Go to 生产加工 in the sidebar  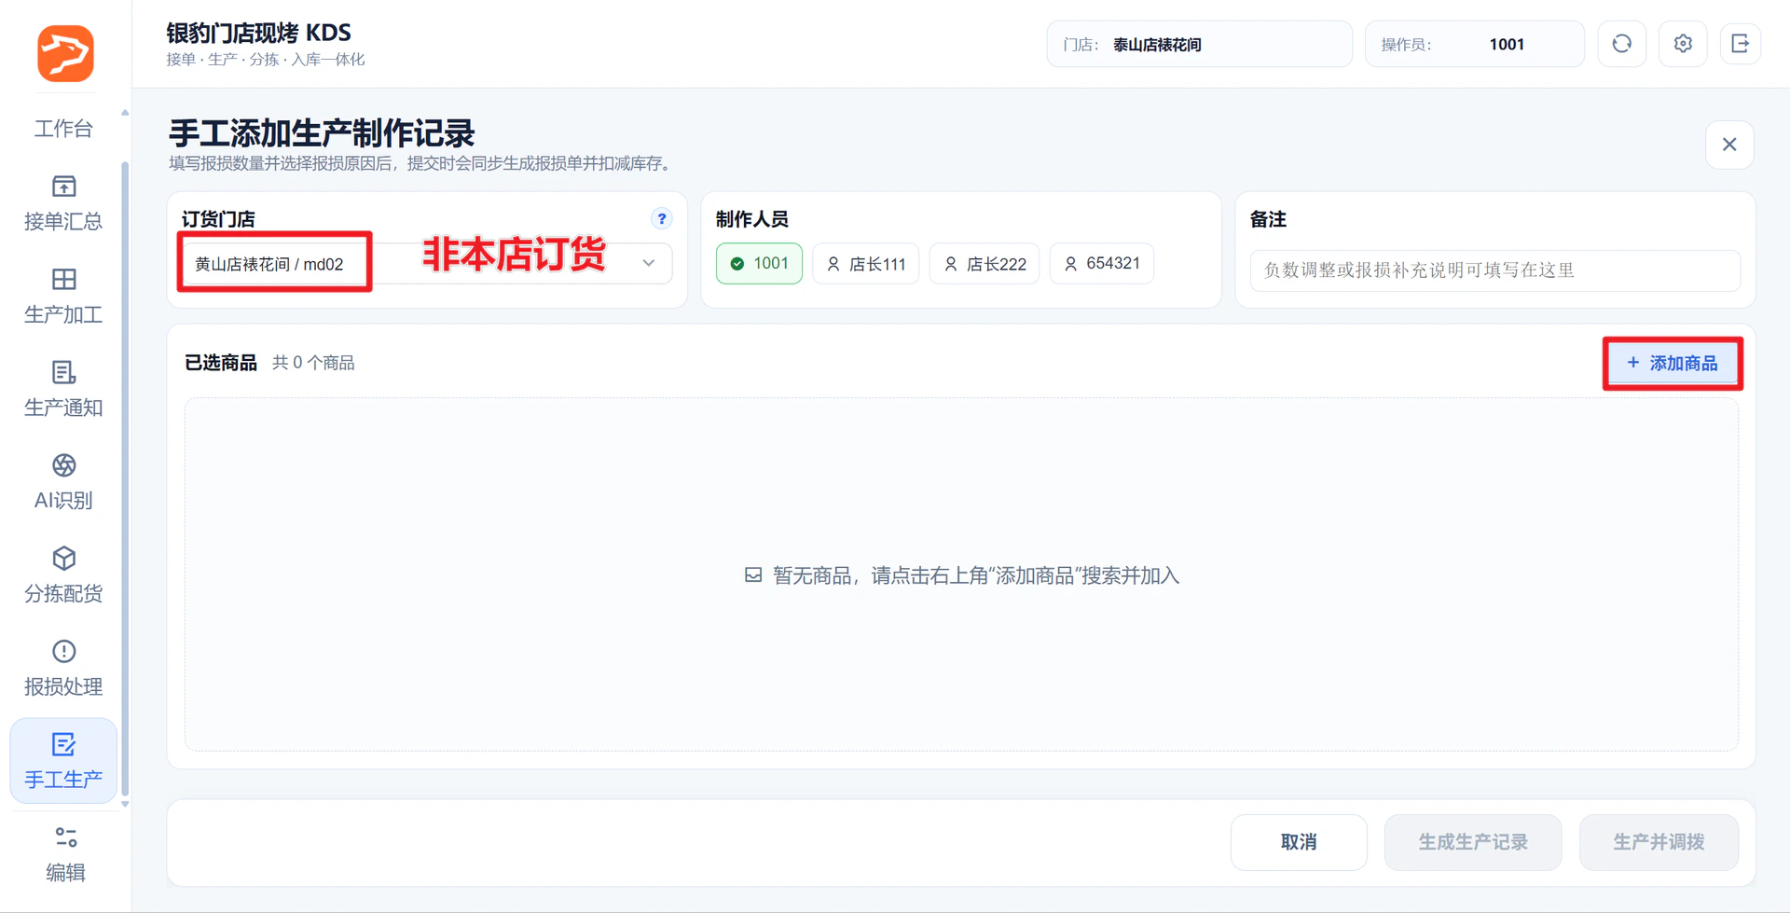pos(63,296)
